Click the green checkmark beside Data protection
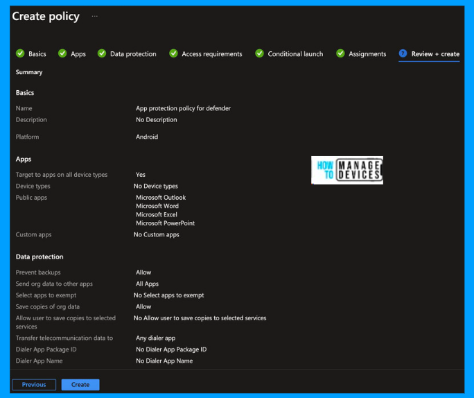This screenshot has height=398, width=474. (102, 53)
